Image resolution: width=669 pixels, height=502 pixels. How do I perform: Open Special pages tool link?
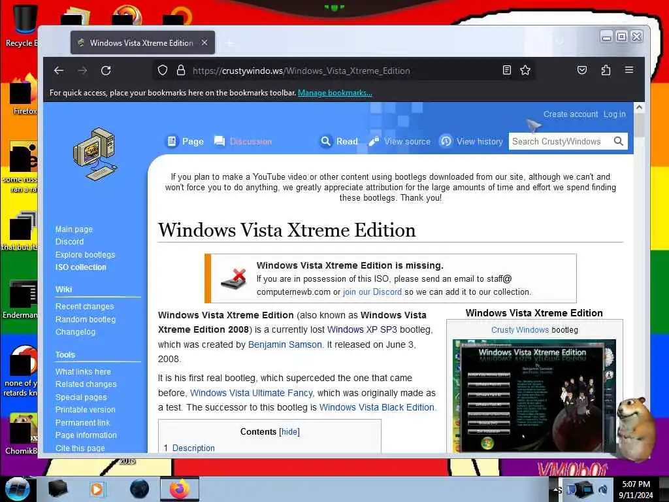click(x=81, y=397)
